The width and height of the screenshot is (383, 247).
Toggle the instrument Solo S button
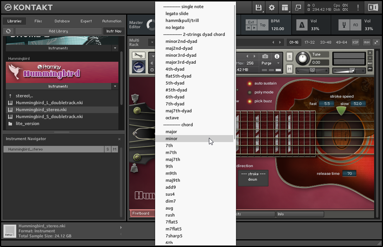[289, 56]
